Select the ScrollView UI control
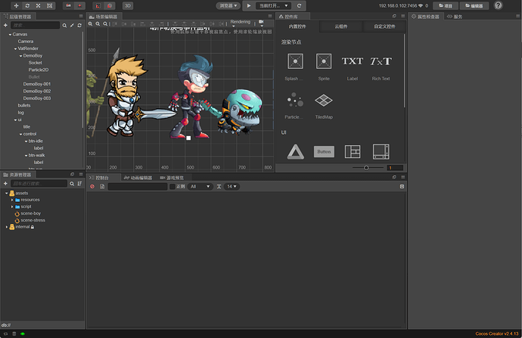The image size is (522, 338). click(381, 152)
